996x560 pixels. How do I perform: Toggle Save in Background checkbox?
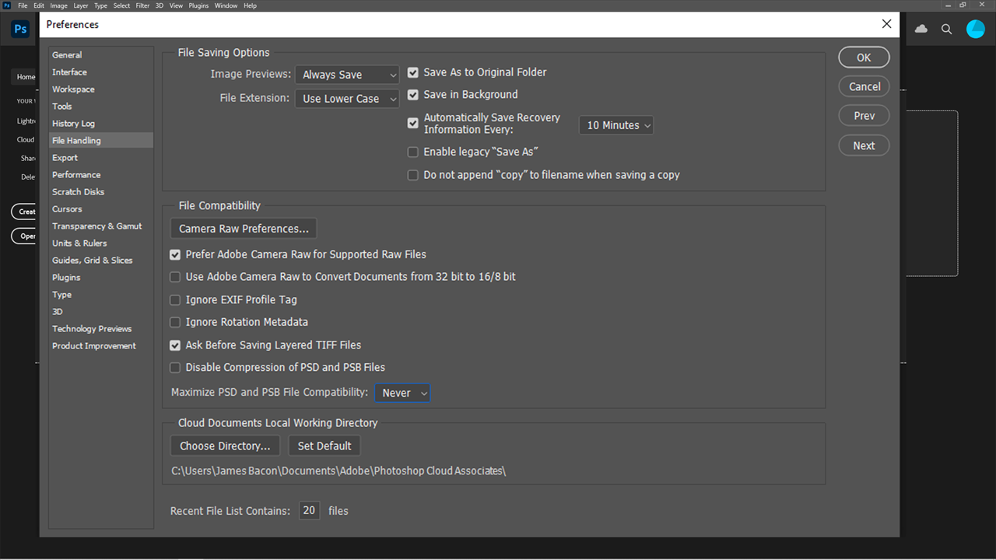413,95
